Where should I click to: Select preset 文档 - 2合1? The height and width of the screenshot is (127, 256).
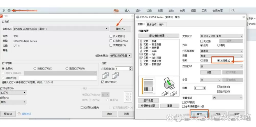(x=148, y=54)
